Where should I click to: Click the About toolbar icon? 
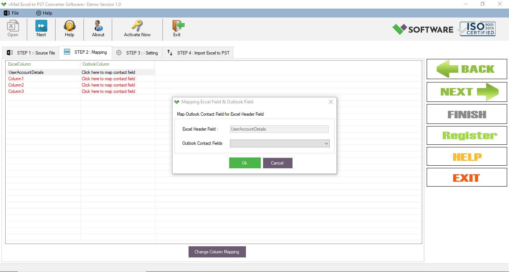pos(98,29)
